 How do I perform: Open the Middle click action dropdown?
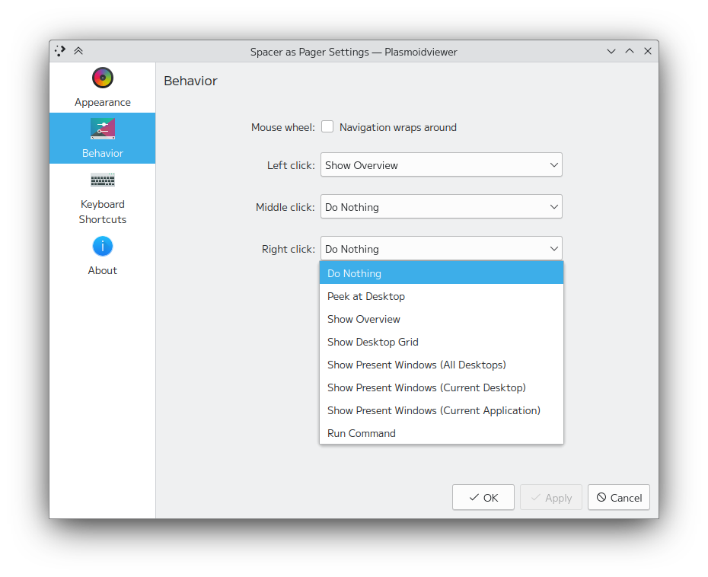[441, 207]
